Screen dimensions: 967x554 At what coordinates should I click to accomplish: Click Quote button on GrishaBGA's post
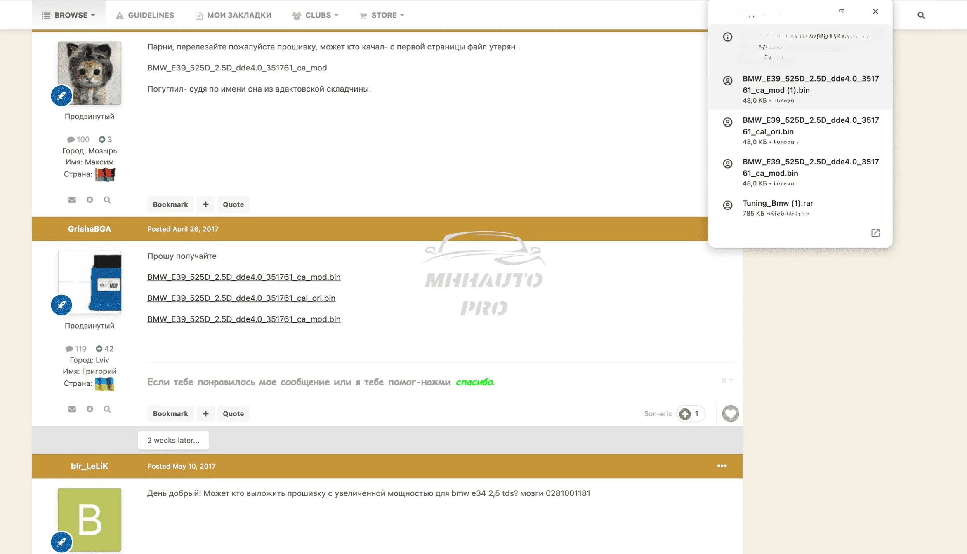tap(233, 413)
